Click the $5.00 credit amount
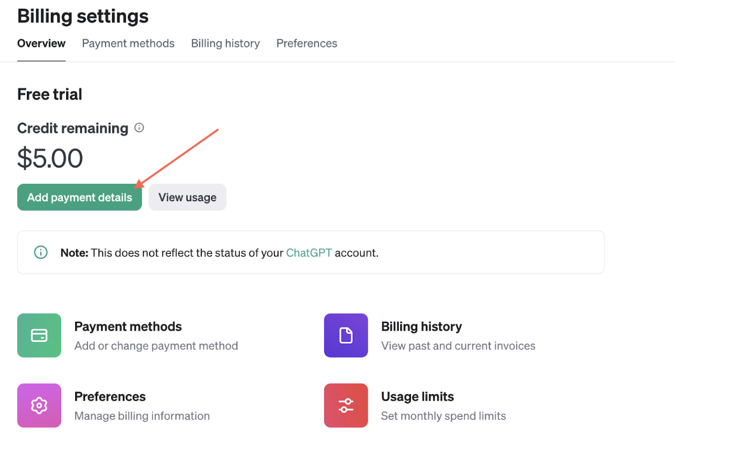 [x=50, y=159]
